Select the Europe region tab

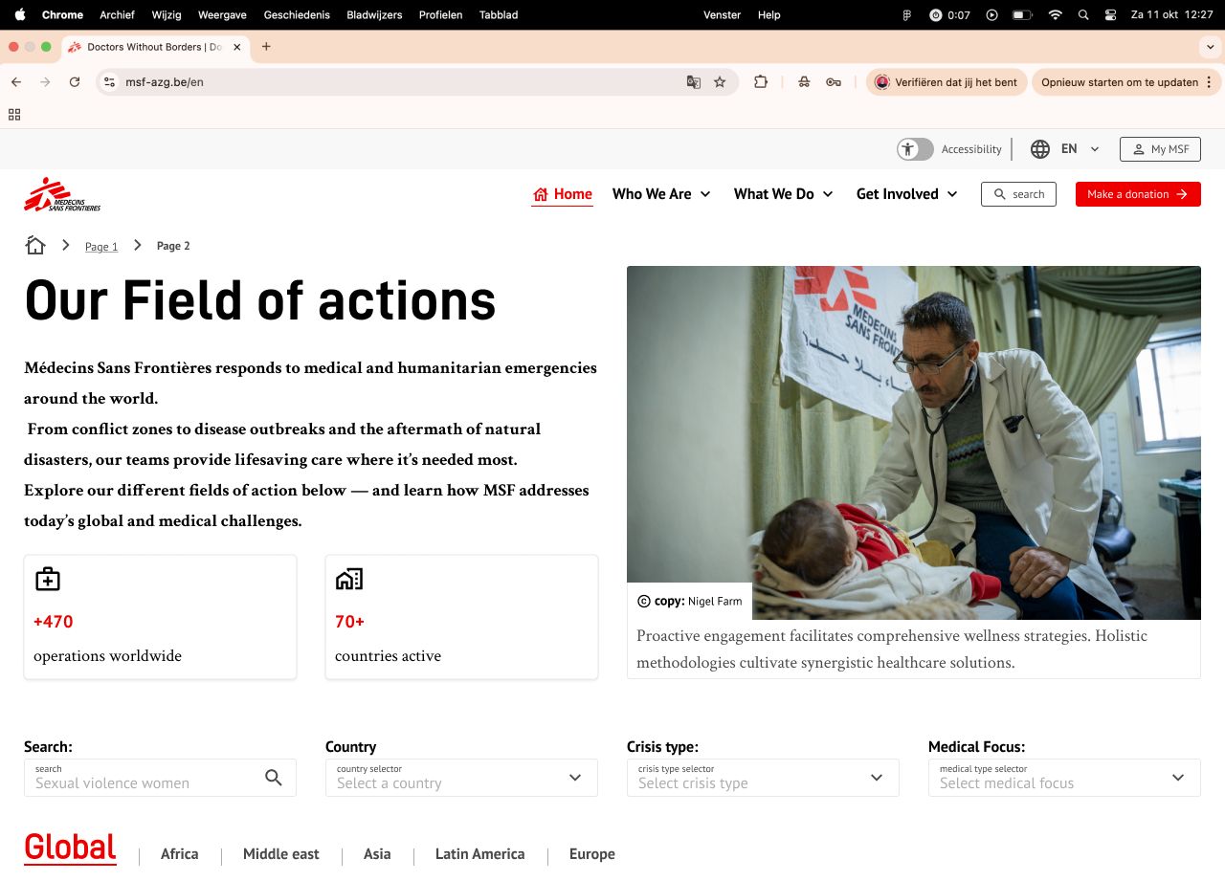coord(592,854)
